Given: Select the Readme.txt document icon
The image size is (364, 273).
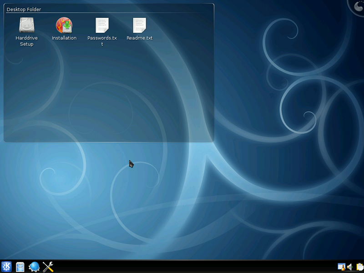Looking at the screenshot, I should coord(140,25).
